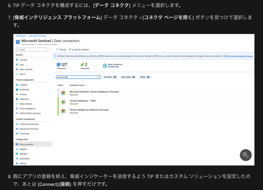Screen dimensions: 263x190
Task: Click the Entity behavior icon
Action: tap(17, 104)
